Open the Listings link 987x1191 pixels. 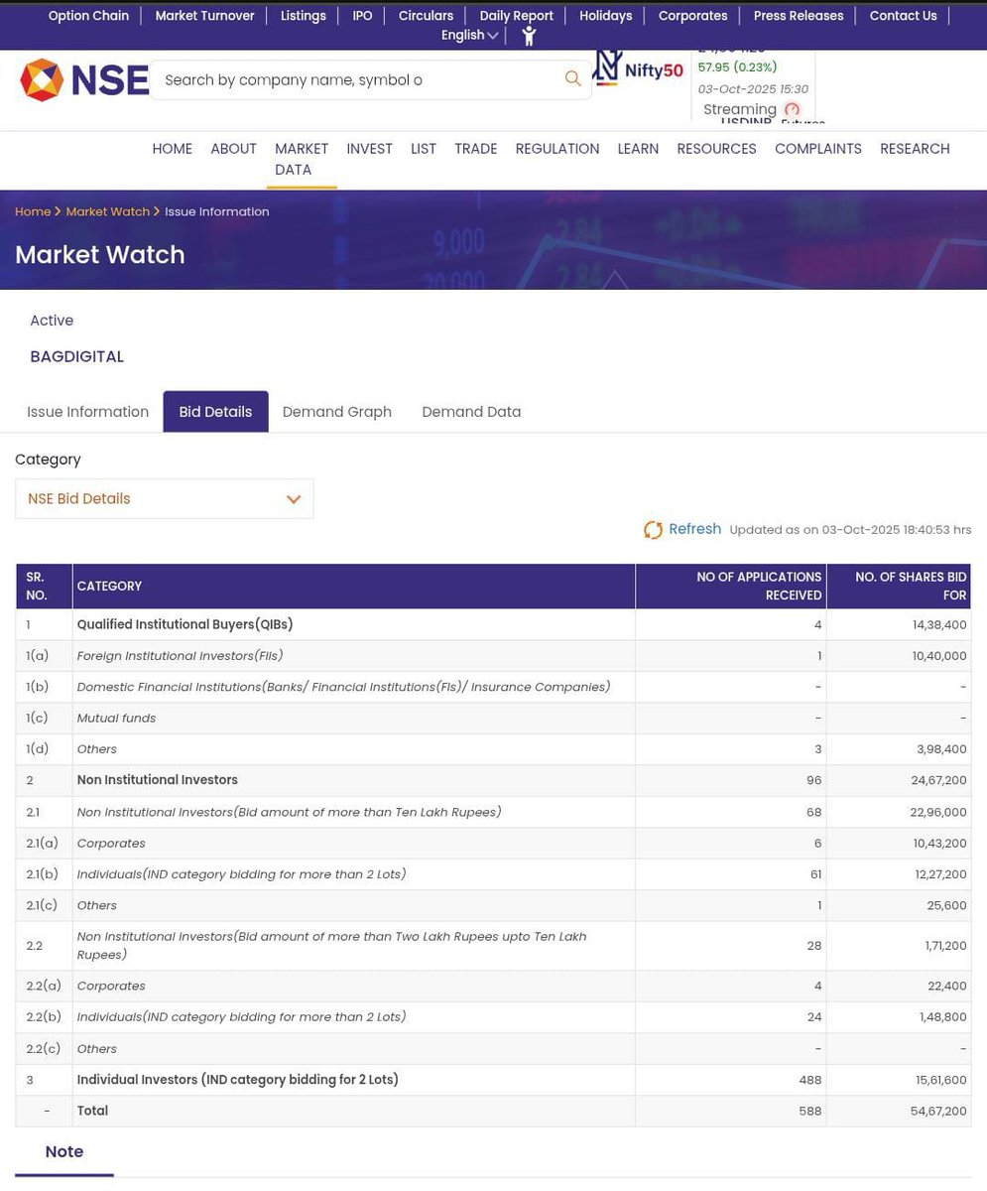click(303, 16)
